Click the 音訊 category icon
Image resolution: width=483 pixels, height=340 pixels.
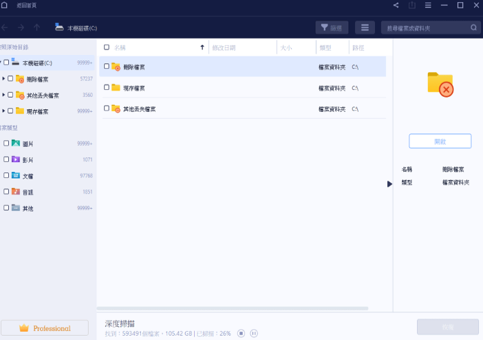pyautogui.click(x=16, y=192)
